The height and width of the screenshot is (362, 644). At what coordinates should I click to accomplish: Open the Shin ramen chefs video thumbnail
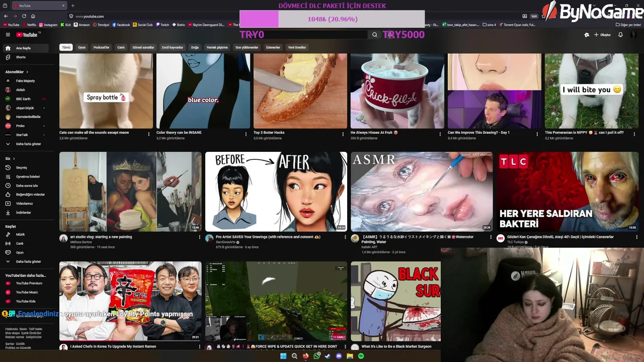130,301
